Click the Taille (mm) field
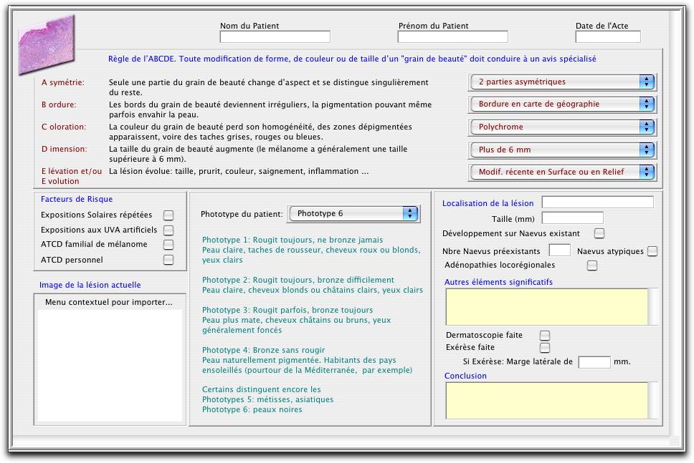694x463 pixels. [572, 218]
